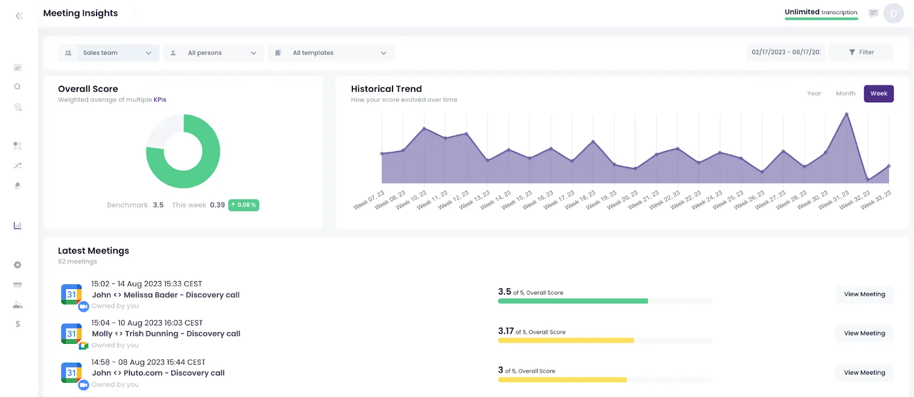Screen dimensions: 914x397
Task: Open the grid dashboard sidebar icon
Action: click(x=18, y=146)
